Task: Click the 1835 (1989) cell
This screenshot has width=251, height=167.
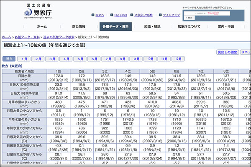Action: click(x=59, y=121)
